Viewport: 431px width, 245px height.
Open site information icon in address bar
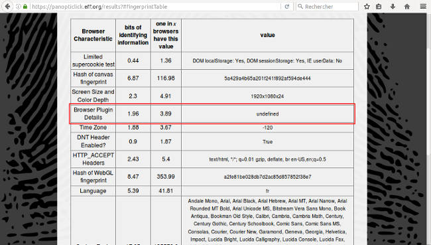tap(18, 7)
